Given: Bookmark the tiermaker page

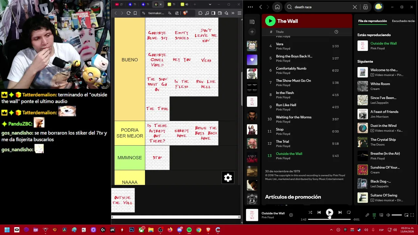Looking at the screenshot, I should pos(135,13).
